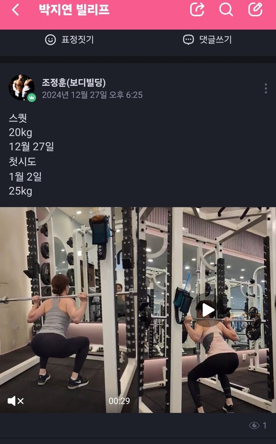Viewport: 276px width, 444px height.
Task: Unmute the video with speaker icon
Action: tap(16, 401)
